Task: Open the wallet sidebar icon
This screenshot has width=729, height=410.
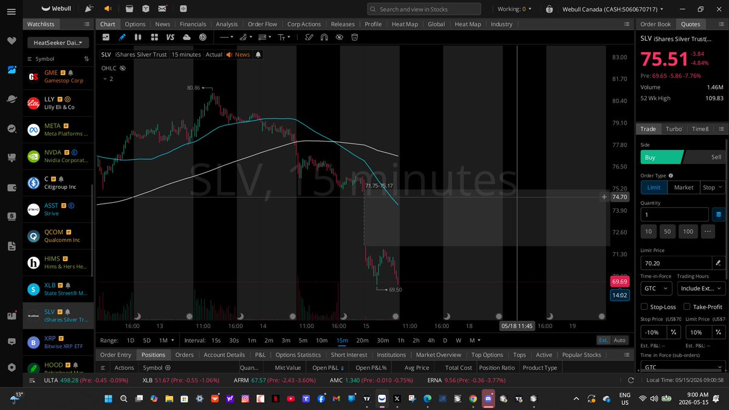Action: tap(12, 188)
